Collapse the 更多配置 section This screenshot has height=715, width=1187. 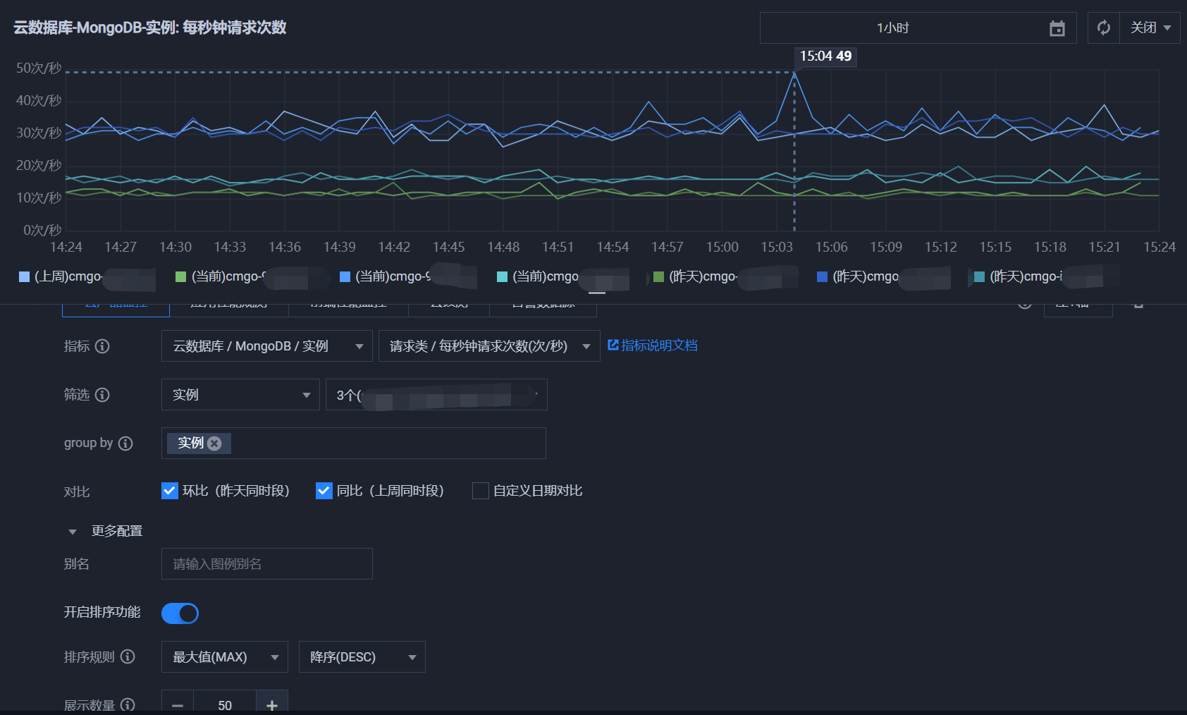(73, 532)
